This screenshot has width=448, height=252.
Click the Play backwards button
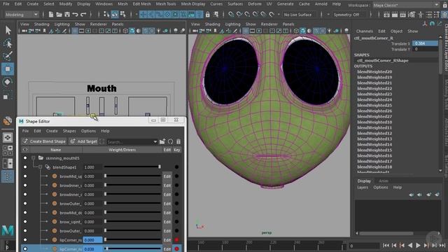[410, 246]
